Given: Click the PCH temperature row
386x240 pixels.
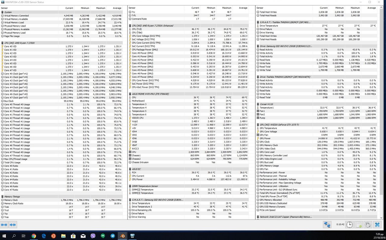Looking at the screenshot, I should click(188, 173).
